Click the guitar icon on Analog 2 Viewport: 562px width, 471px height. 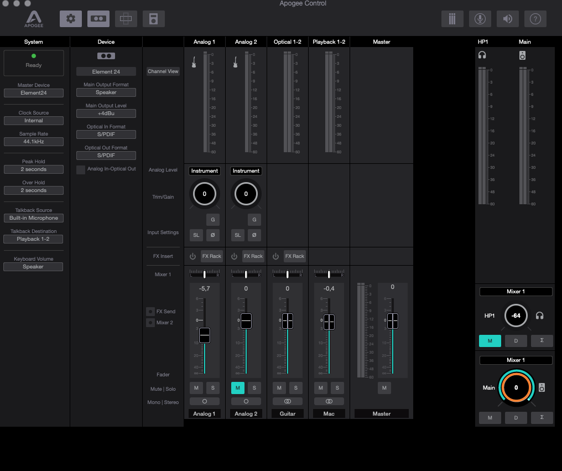236,62
